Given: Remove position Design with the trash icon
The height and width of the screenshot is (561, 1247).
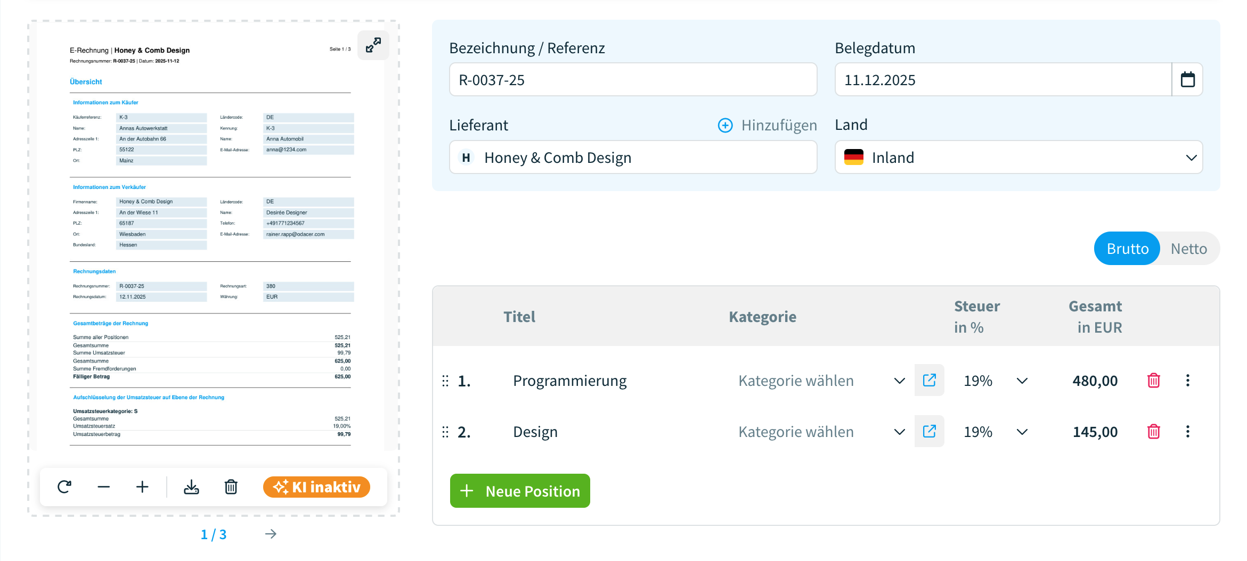Looking at the screenshot, I should [1153, 431].
